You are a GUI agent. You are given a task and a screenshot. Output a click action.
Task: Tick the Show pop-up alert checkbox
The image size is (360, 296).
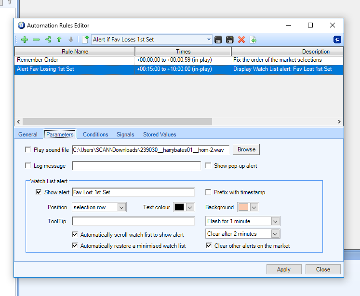[208, 166]
